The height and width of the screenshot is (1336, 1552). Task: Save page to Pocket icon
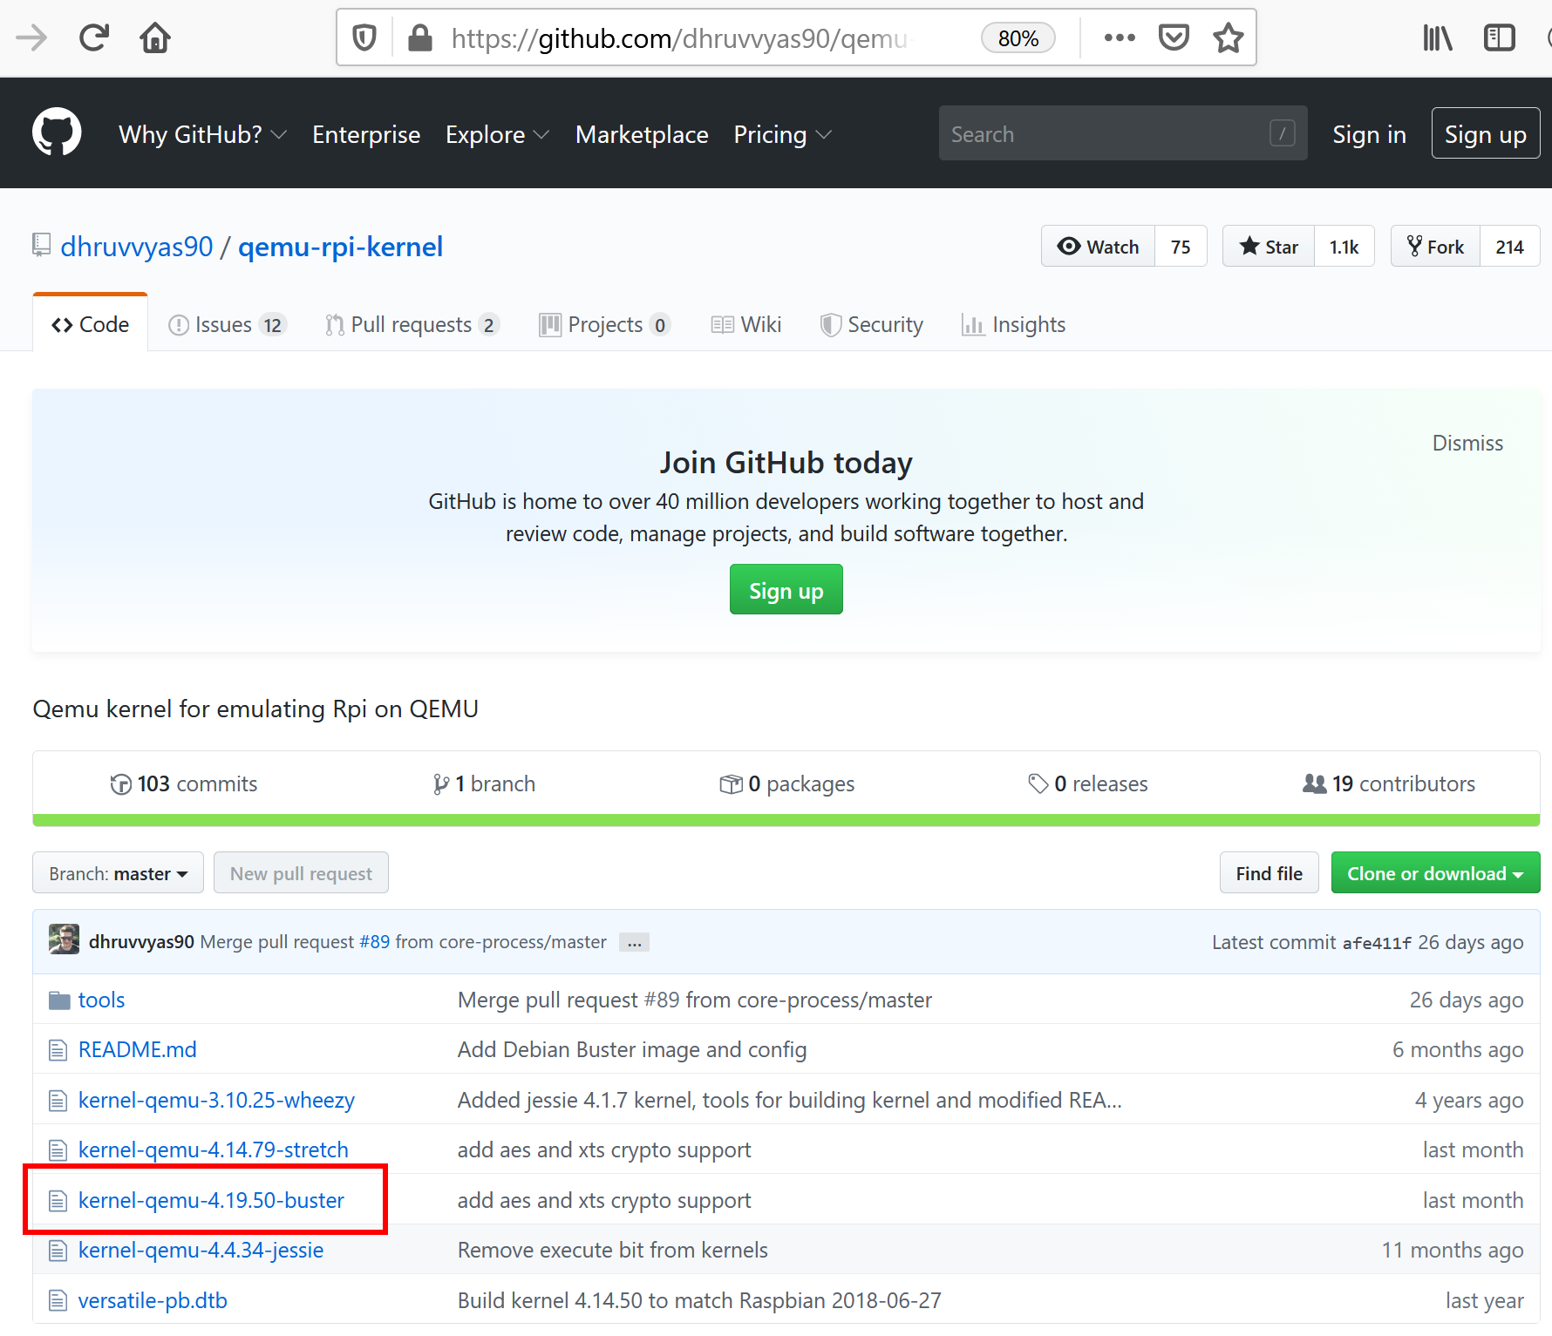coord(1174,37)
